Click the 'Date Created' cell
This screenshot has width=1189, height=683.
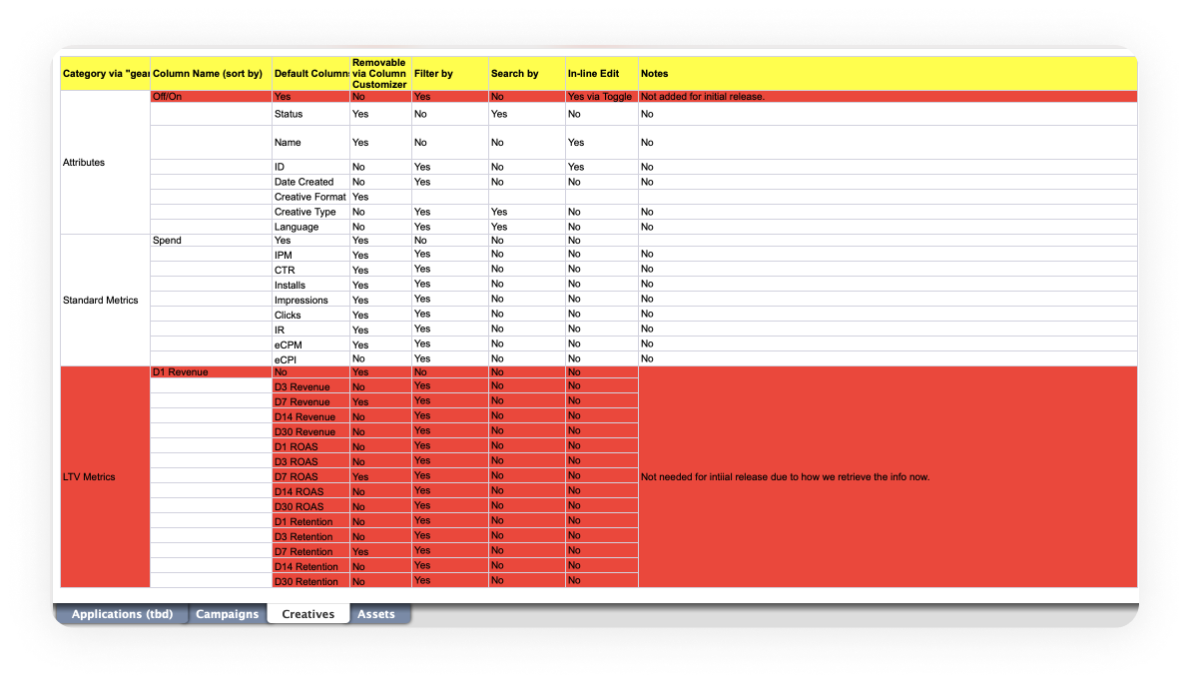[310, 182]
